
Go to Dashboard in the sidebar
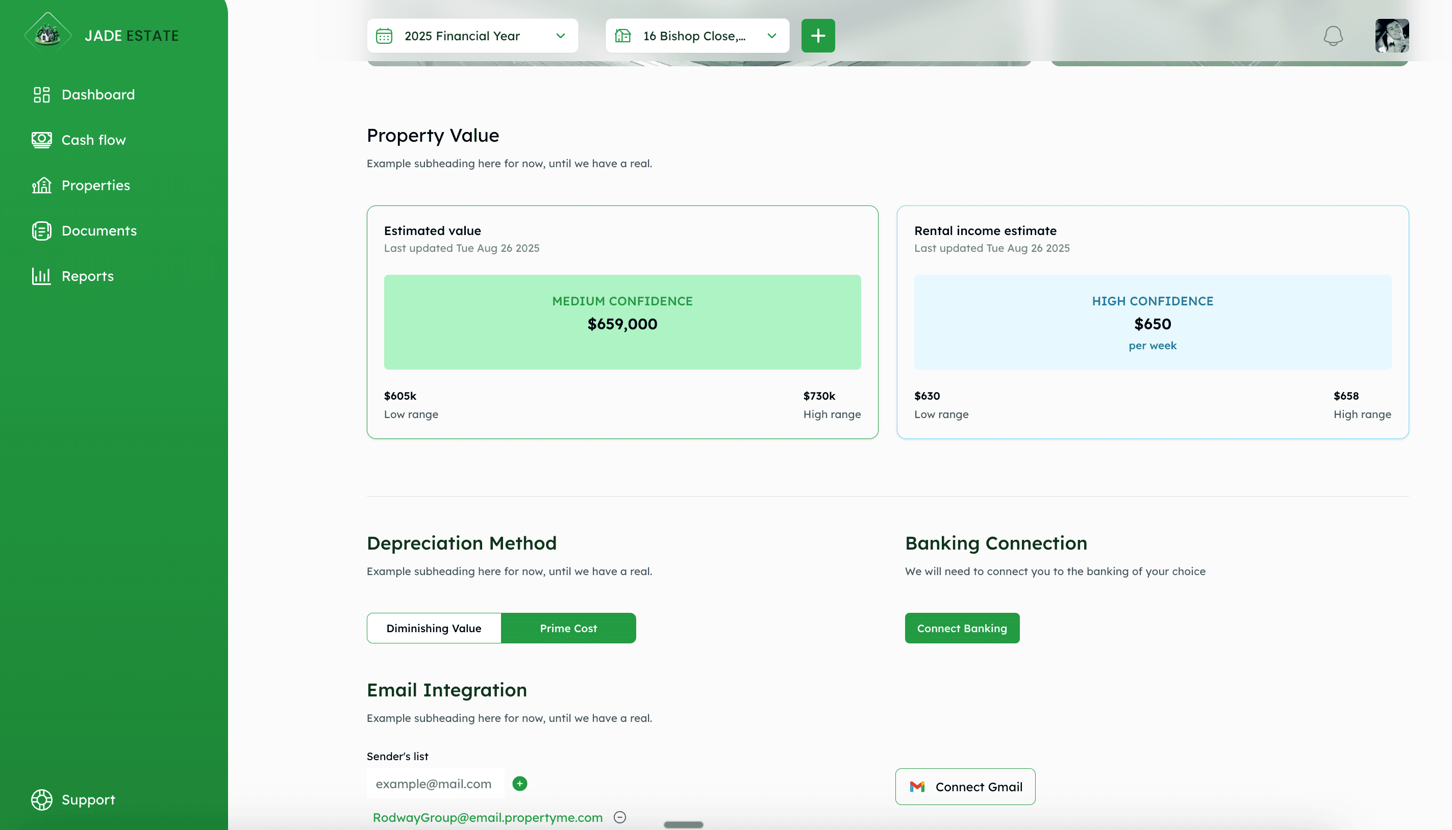pos(98,95)
